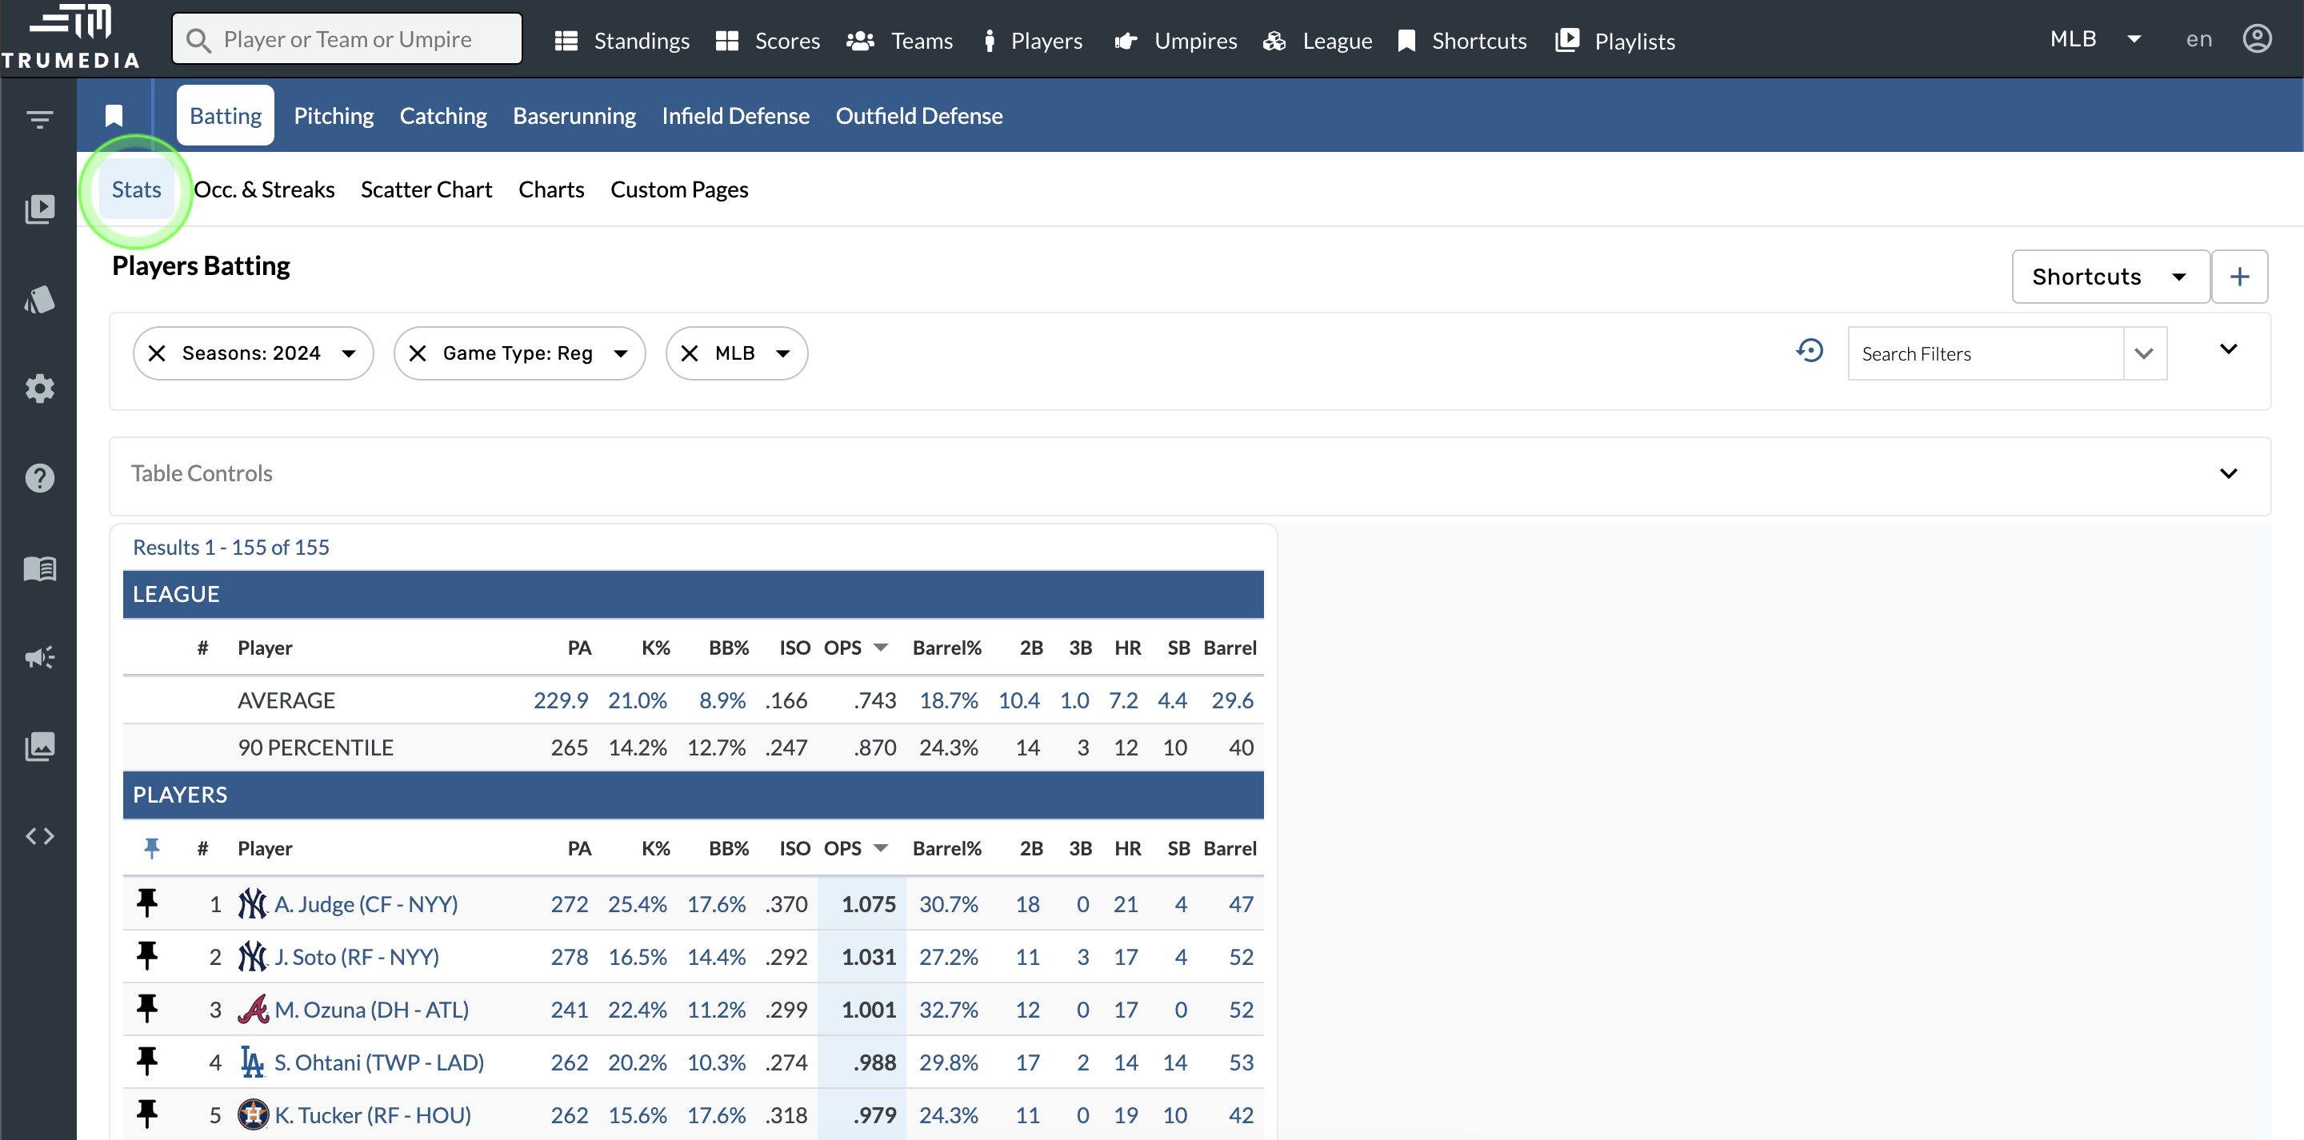The width and height of the screenshot is (2304, 1140).
Task: Expand the Table Controls section
Action: point(2229,474)
